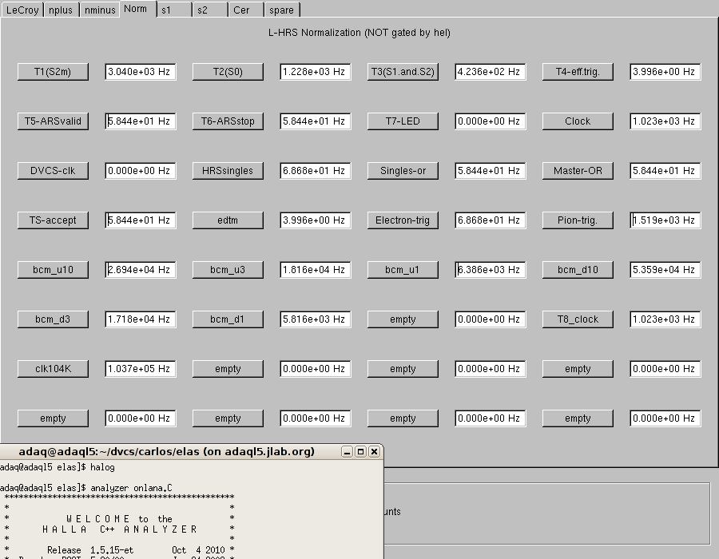Click the TS-accept button

[x=53, y=220]
